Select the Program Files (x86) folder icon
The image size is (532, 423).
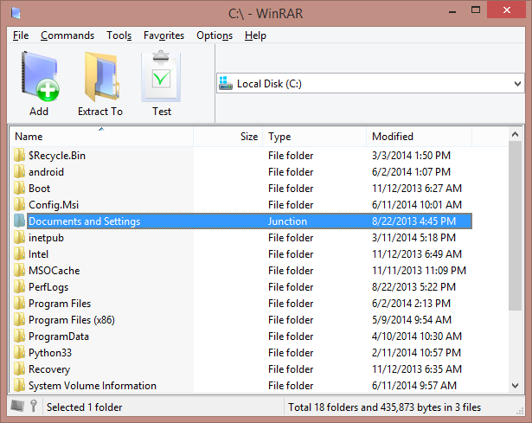(x=19, y=319)
